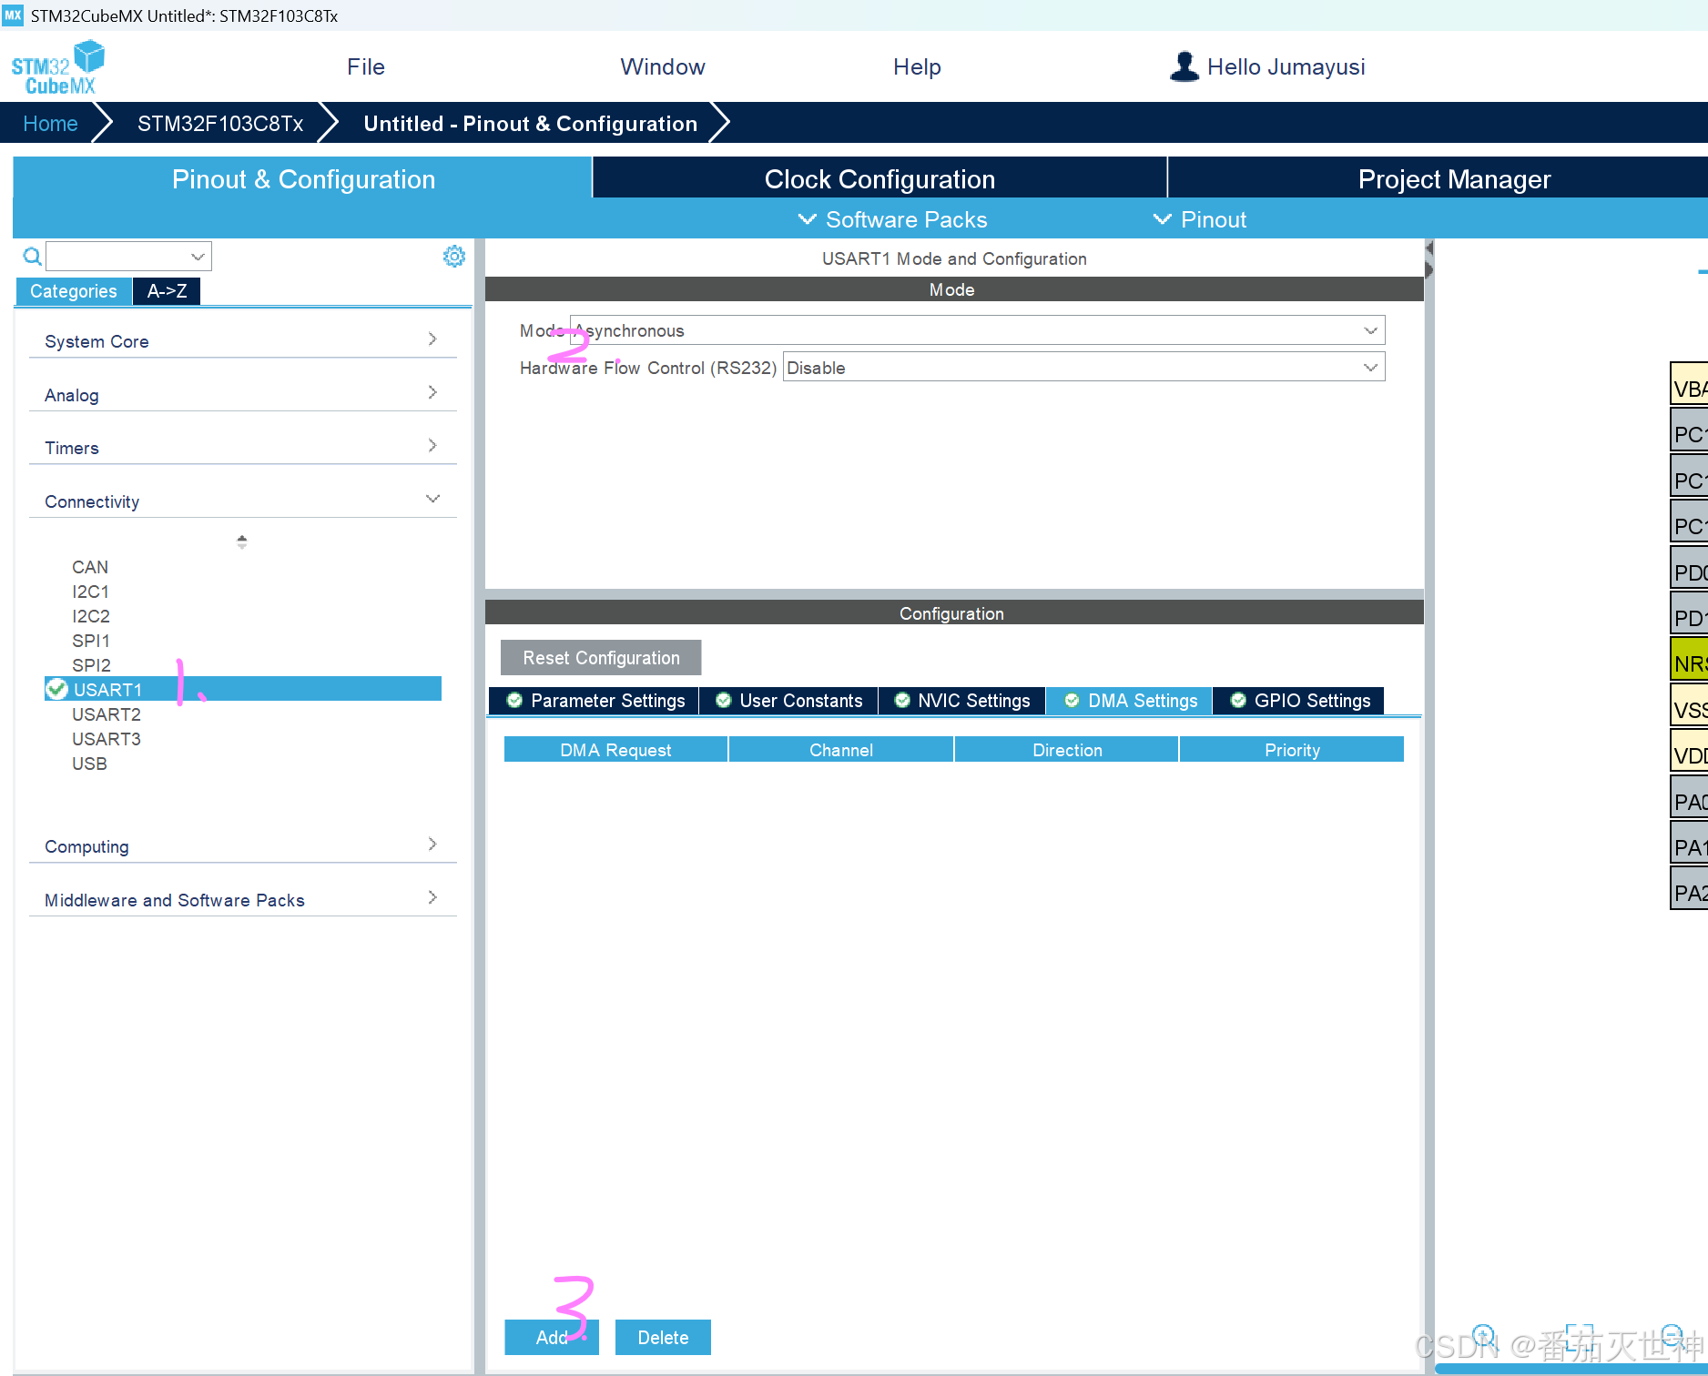
Task: Click the search magnifier icon in categories panel
Action: pyautogui.click(x=32, y=257)
